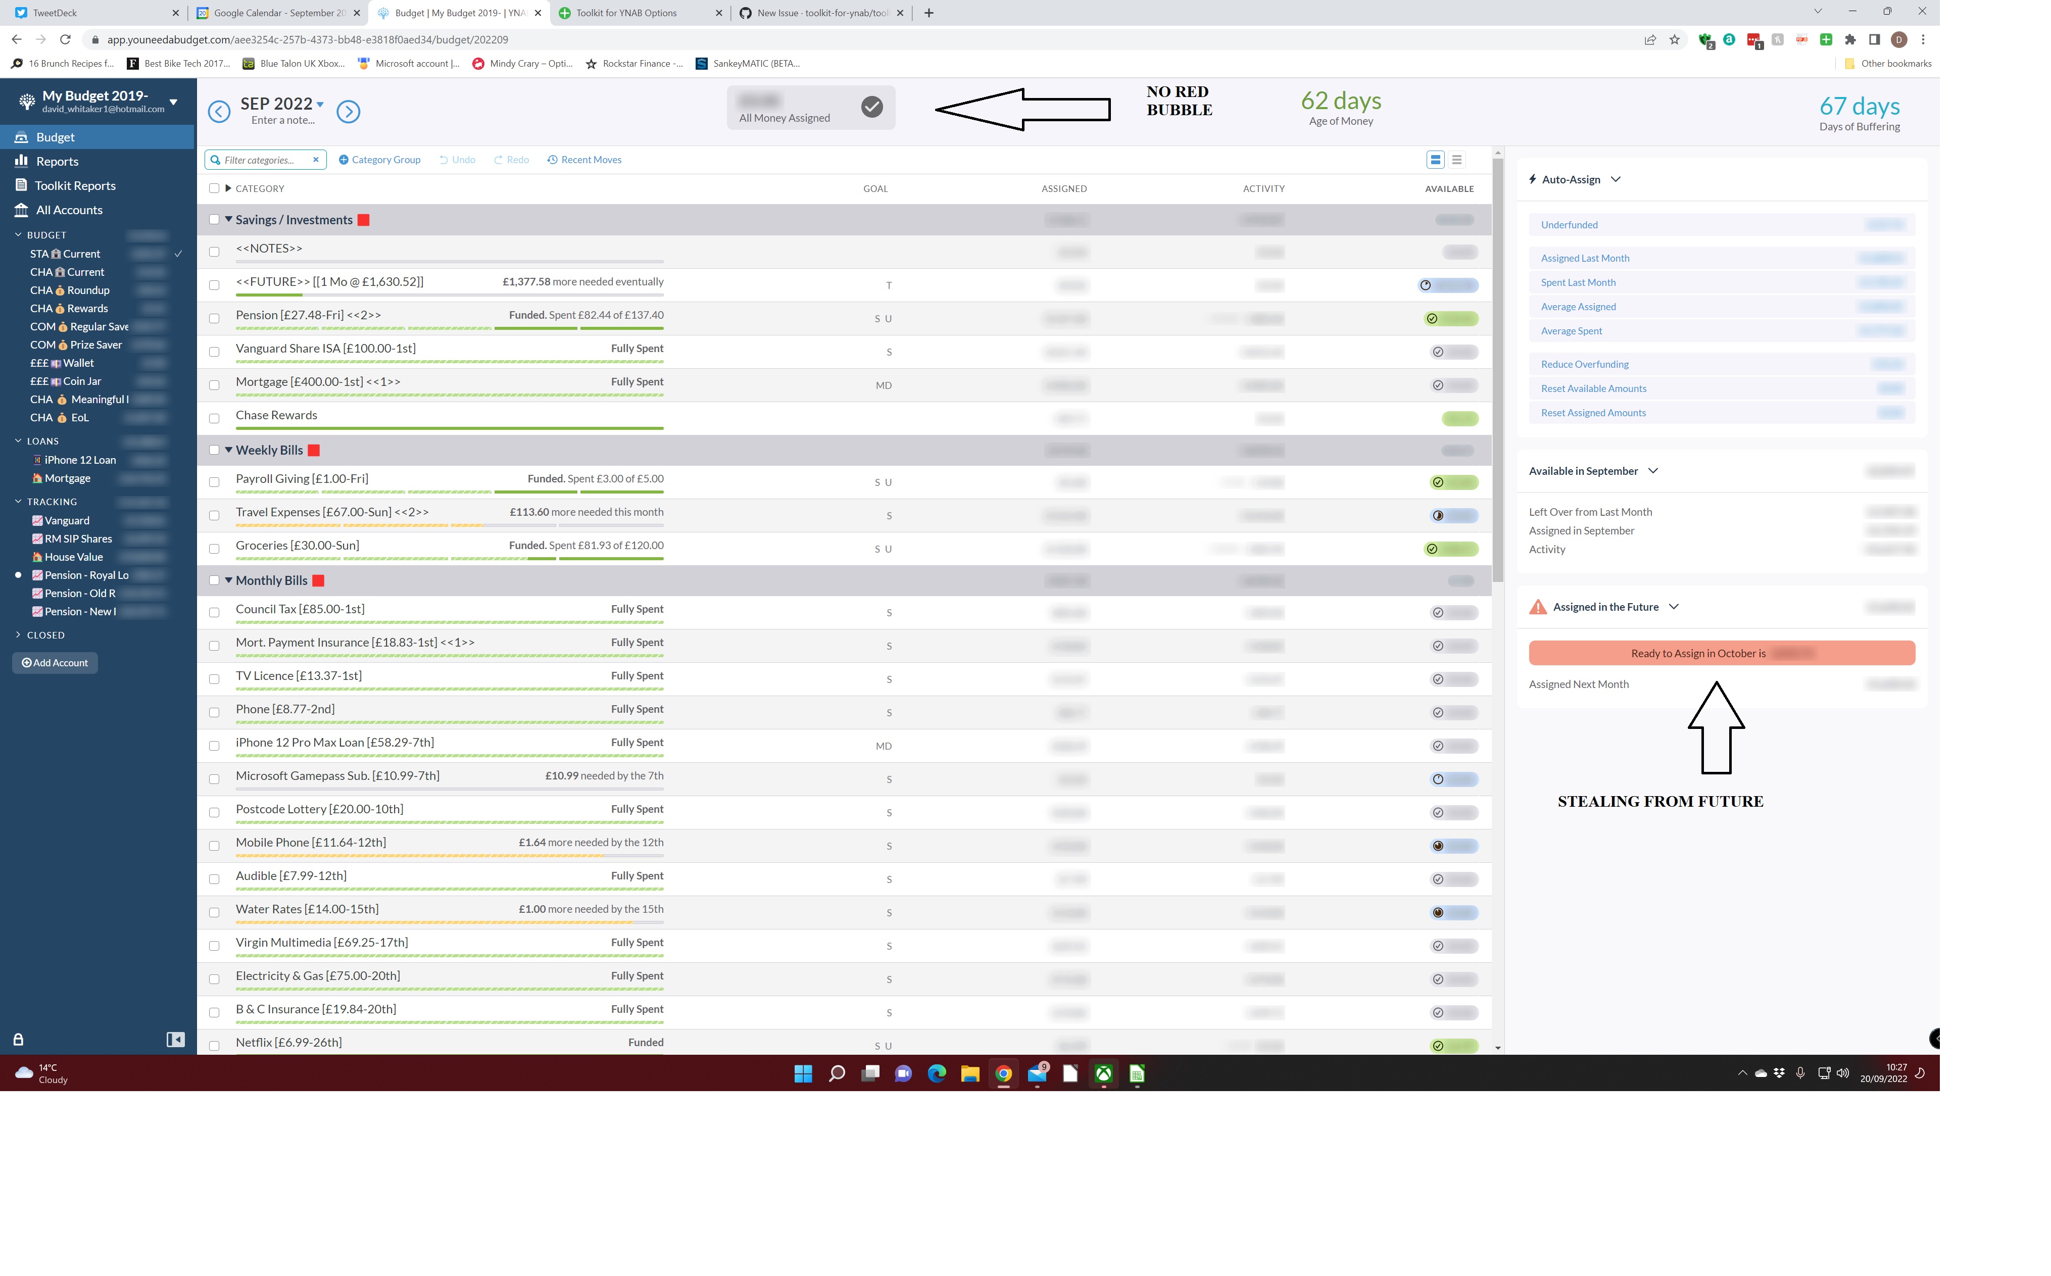Collapse the left sidebar using the collapse icon
Viewport: 2051px width, 1276px height.
[175, 1039]
